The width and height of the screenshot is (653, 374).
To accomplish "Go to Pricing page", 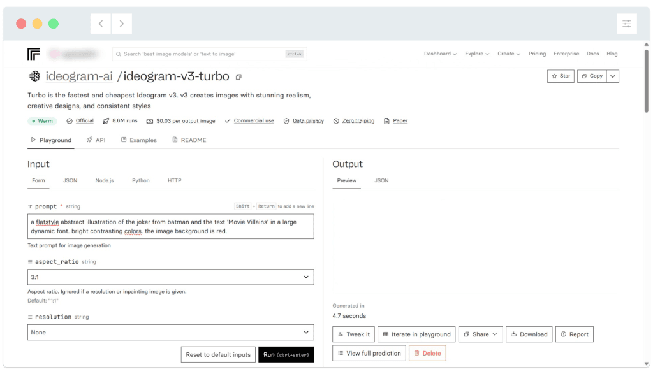I will pyautogui.click(x=537, y=54).
